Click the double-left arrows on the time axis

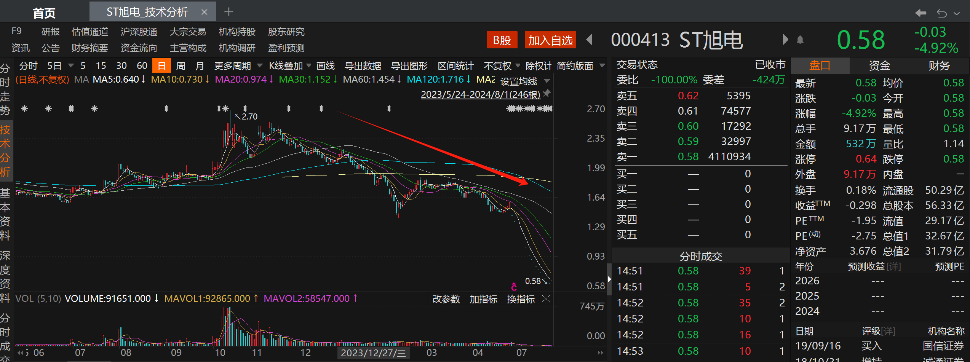click(21, 352)
